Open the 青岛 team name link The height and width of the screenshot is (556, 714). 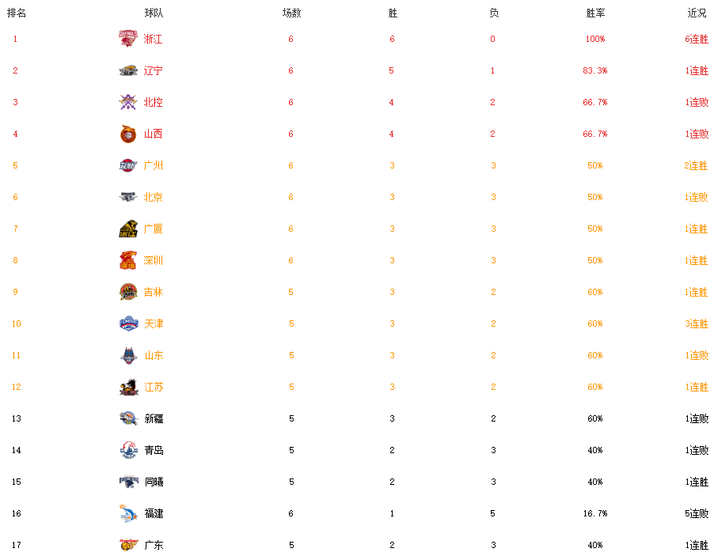154,450
